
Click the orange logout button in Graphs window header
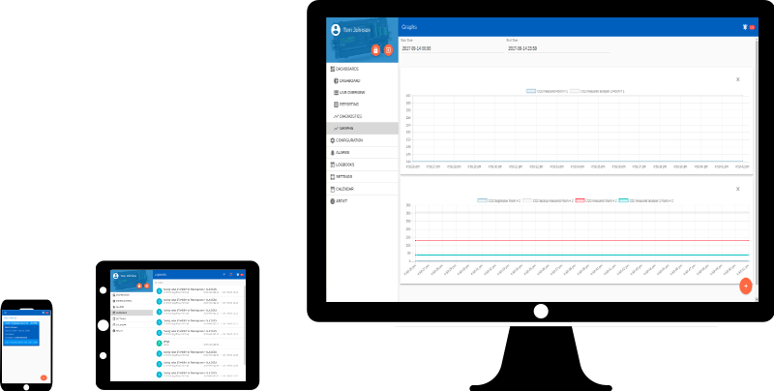click(x=388, y=49)
